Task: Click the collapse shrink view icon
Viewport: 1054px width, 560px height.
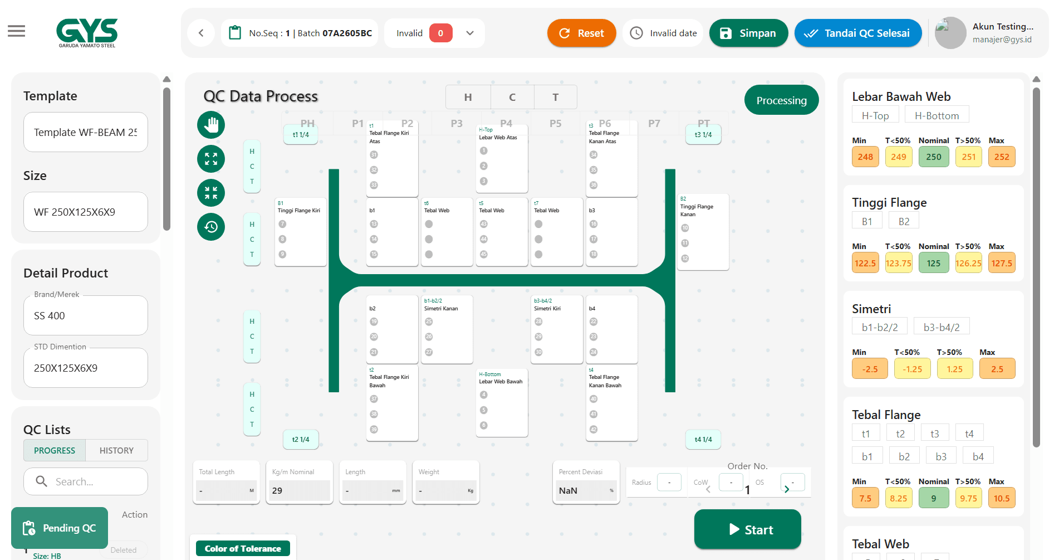Action: point(211,193)
